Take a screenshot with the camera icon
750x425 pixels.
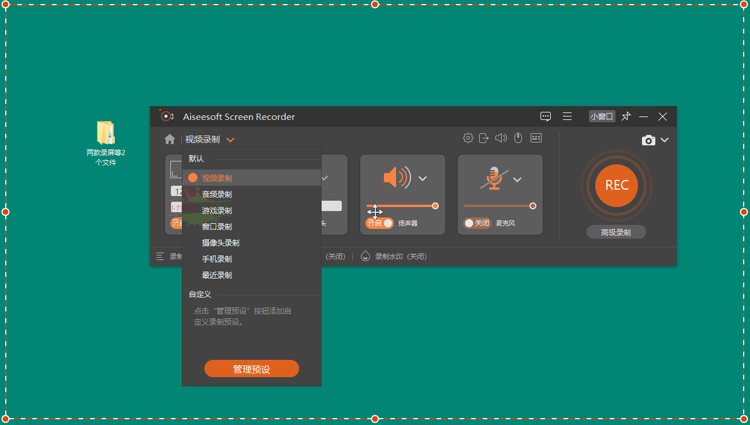coord(648,140)
